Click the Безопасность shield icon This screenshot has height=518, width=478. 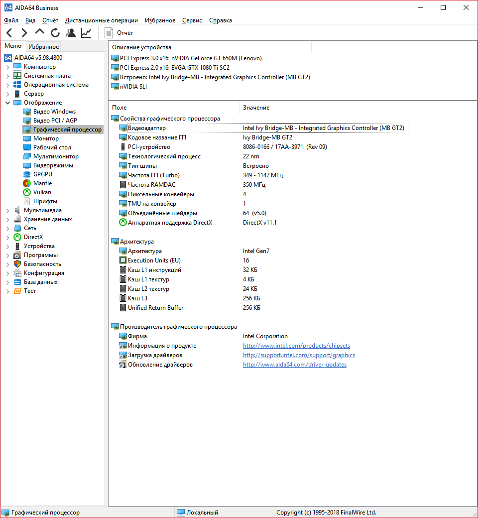(x=17, y=264)
